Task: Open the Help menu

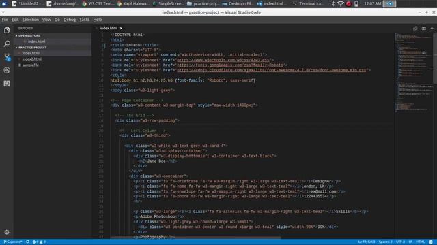Action: point(97,20)
